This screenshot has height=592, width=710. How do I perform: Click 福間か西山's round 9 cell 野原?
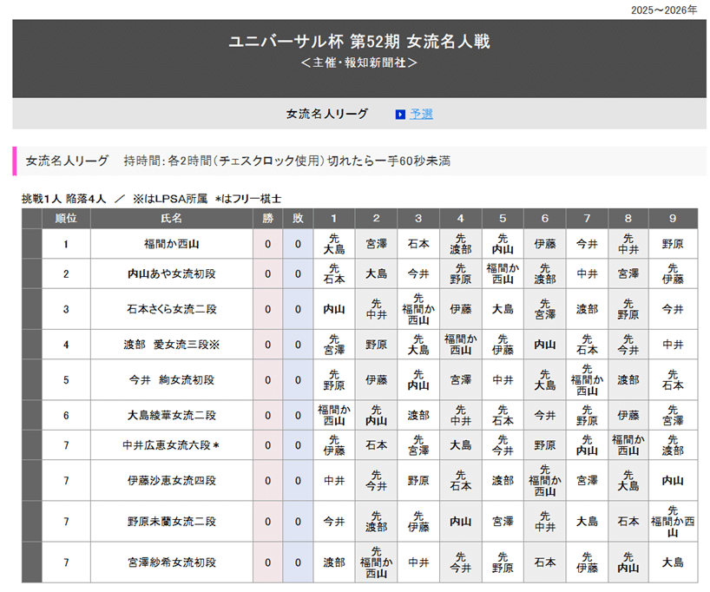tap(673, 244)
